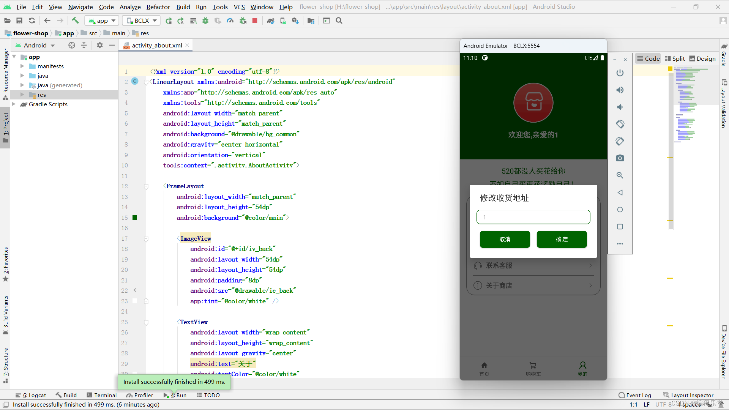Open the VCS menu
Screen dimensions: 729x410
(239, 7)
